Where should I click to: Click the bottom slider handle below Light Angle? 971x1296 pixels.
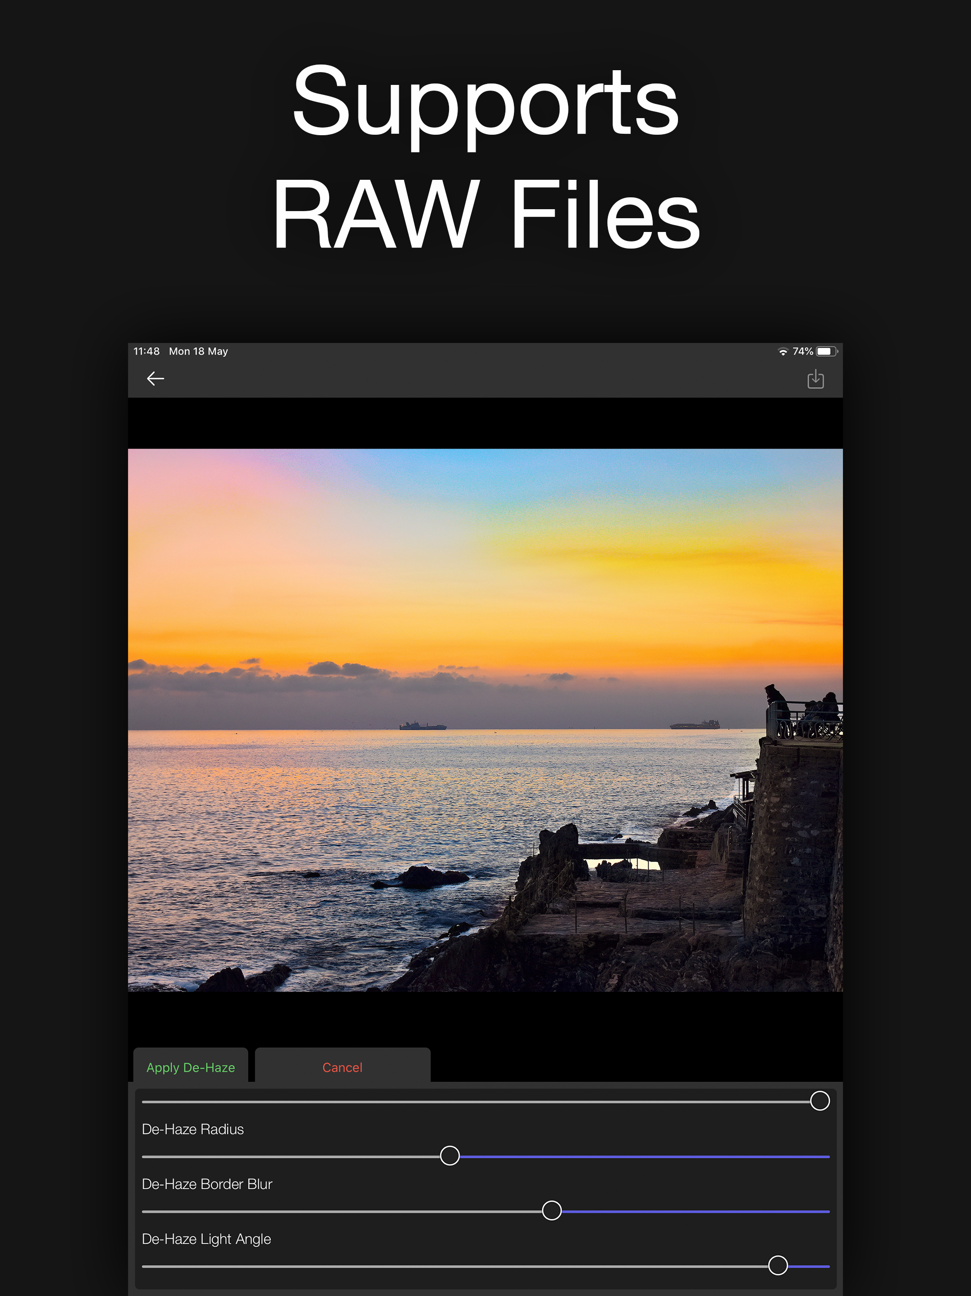778,1266
